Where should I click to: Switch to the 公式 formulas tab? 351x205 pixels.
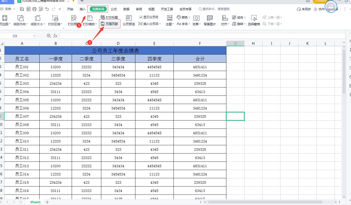[114, 9]
